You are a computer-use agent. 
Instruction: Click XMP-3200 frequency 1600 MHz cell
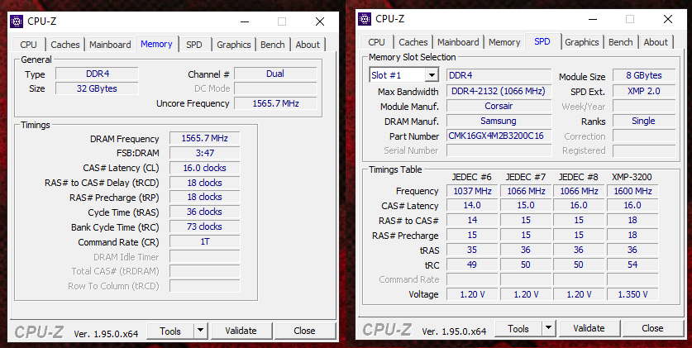point(632,191)
